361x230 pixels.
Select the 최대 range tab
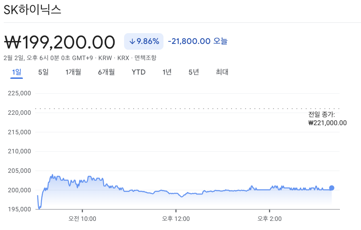click(x=222, y=72)
